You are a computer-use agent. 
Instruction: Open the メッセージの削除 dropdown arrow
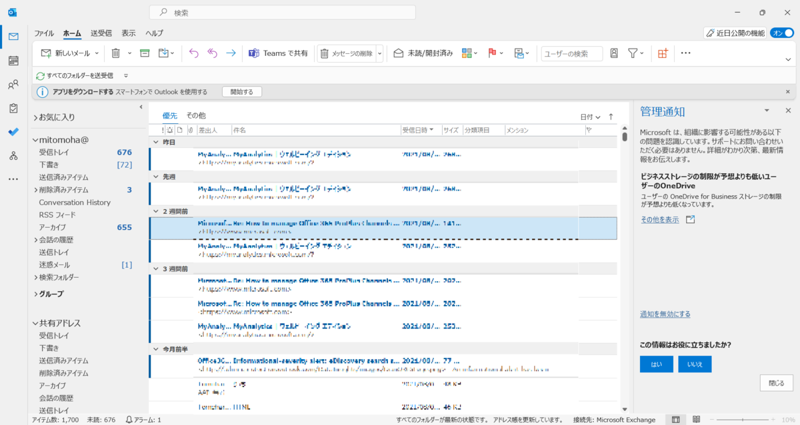(x=379, y=53)
